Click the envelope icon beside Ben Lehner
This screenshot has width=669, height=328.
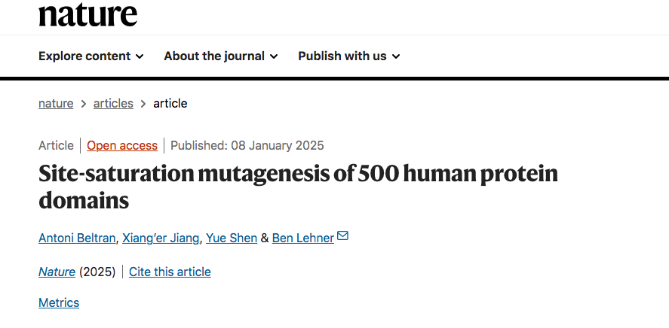[x=342, y=235]
